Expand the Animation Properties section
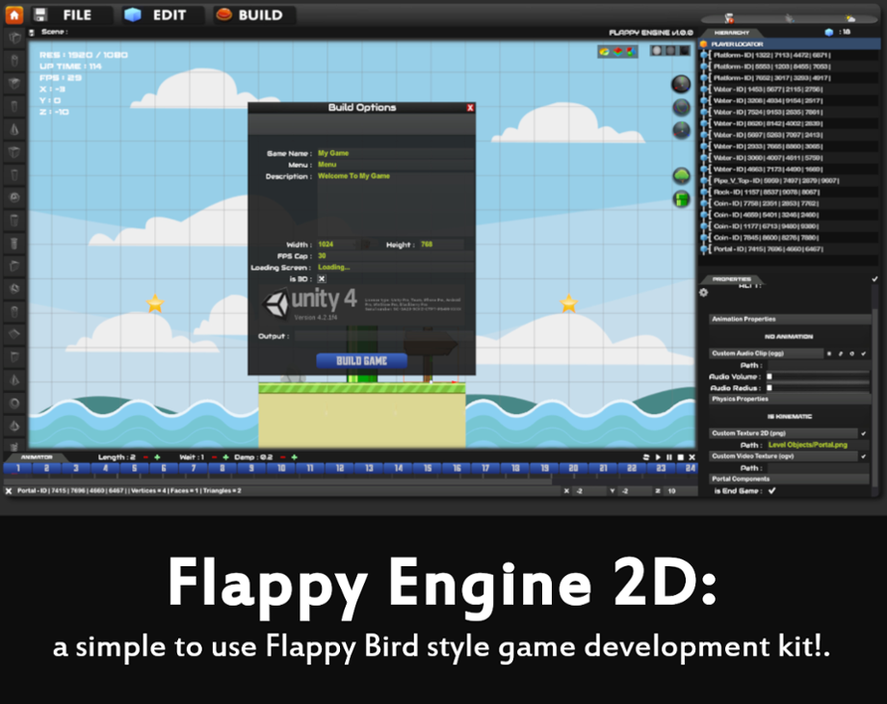The width and height of the screenshot is (887, 704). 789,319
